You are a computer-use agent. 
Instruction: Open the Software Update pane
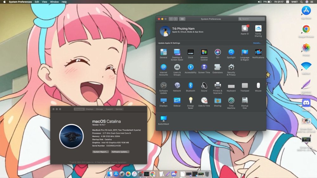click(x=163, y=88)
